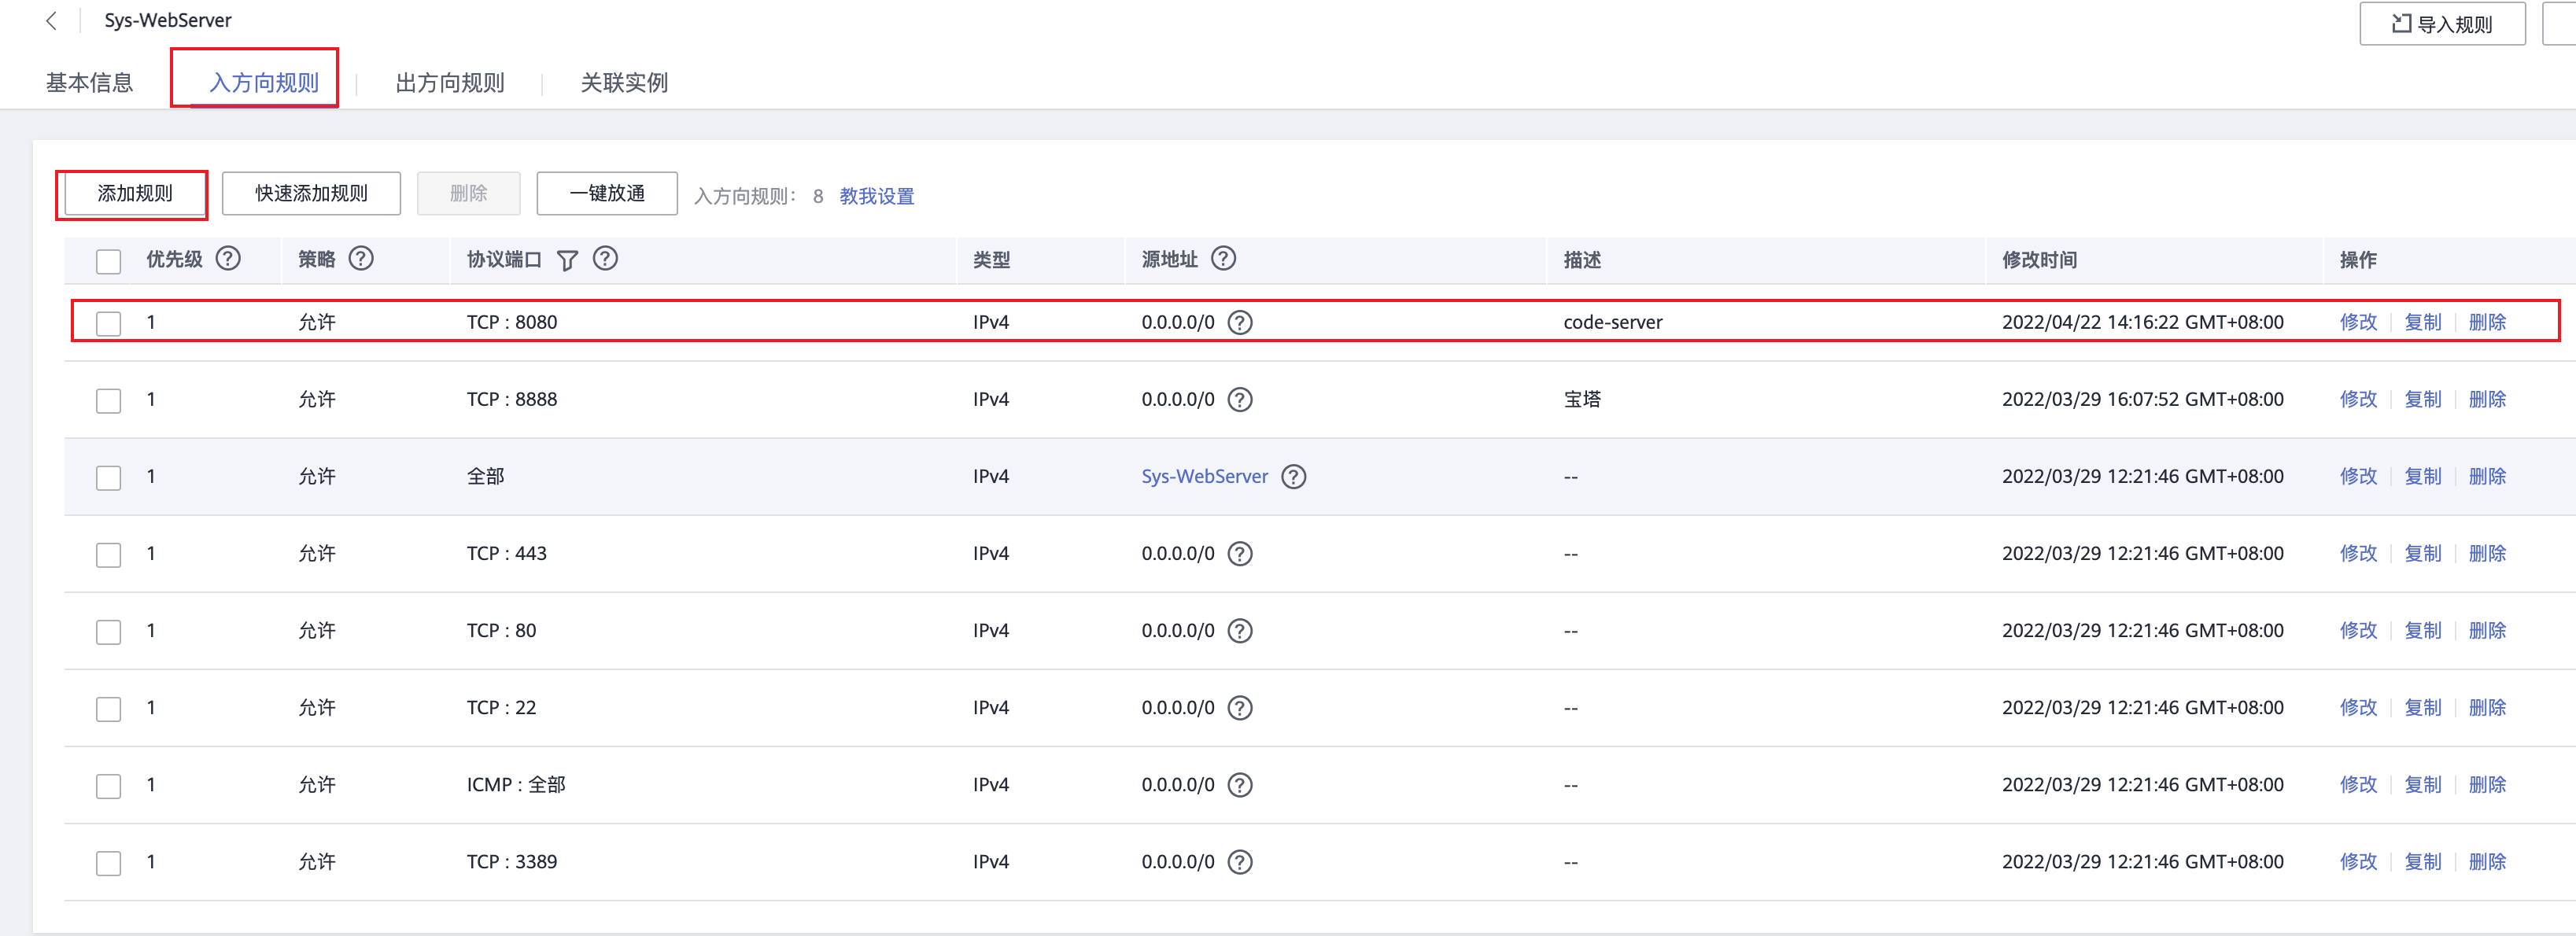Viewport: 2576px width, 936px height.
Task: Click the 策略 column help icon
Action: pos(361,259)
